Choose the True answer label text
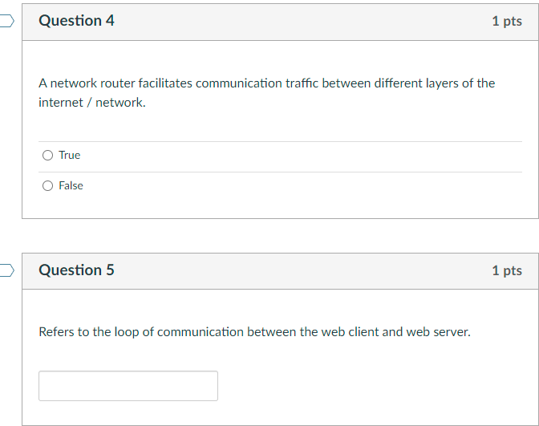 70,155
